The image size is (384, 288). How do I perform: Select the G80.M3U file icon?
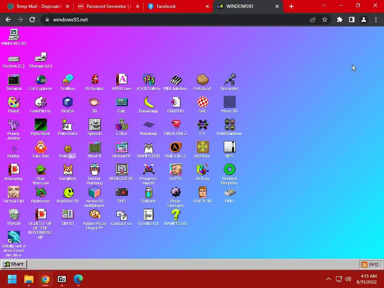pos(175,105)
